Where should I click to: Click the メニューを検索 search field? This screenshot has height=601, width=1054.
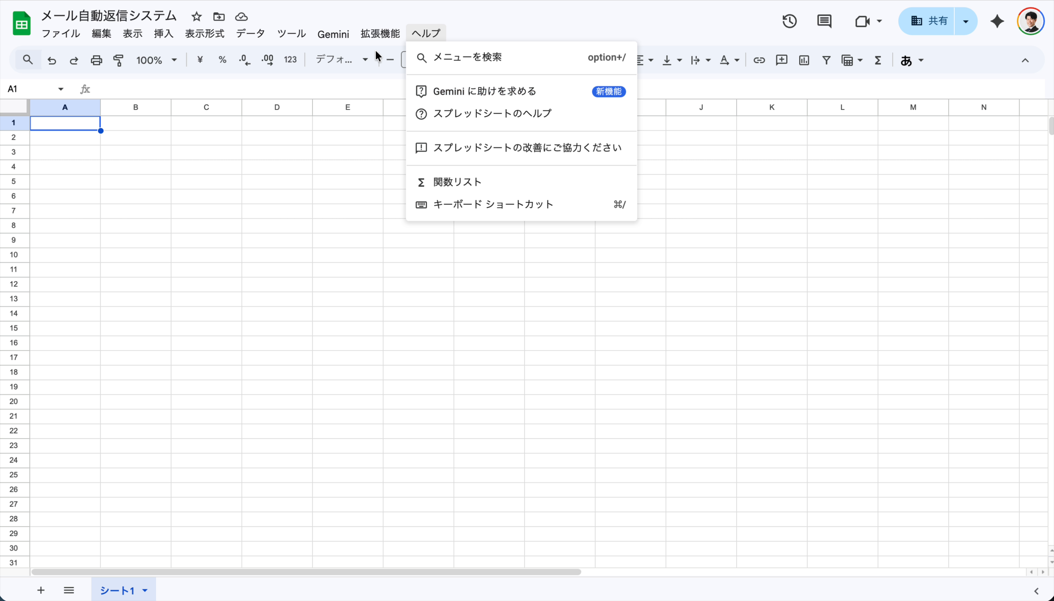click(468, 57)
